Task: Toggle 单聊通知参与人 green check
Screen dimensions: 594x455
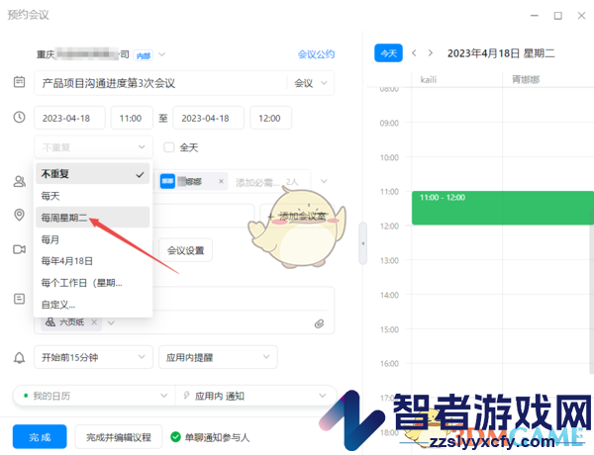Action: point(176,437)
